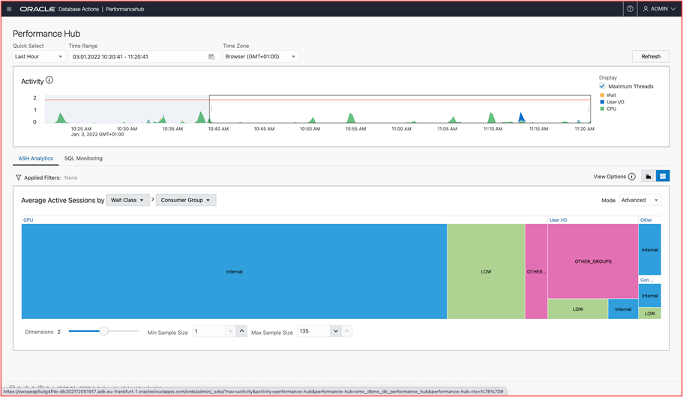This screenshot has width=683, height=397.
Task: Click the Oracle Database Actions logo
Action: [59, 9]
